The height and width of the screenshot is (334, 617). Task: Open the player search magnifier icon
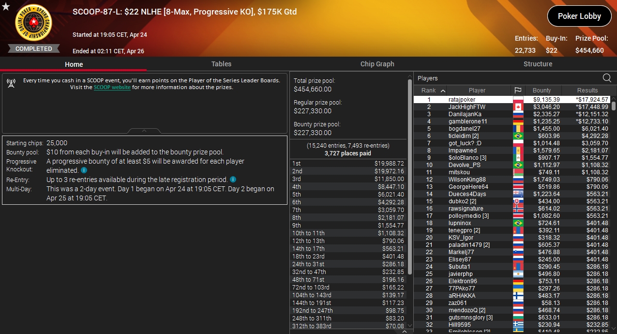pyautogui.click(x=607, y=78)
